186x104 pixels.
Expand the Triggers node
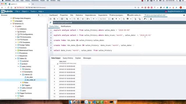pyautogui.click(x=21, y=85)
